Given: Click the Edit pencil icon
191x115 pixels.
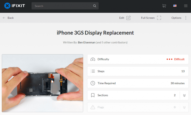Looking at the screenshot, I should click(128, 18).
